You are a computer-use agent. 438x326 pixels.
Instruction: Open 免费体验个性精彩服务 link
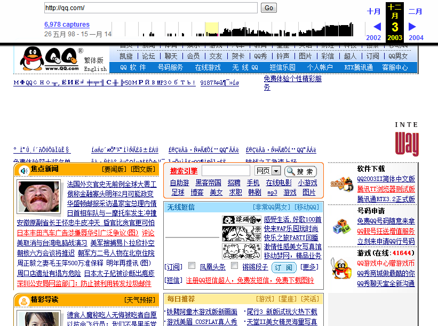pos(293,83)
